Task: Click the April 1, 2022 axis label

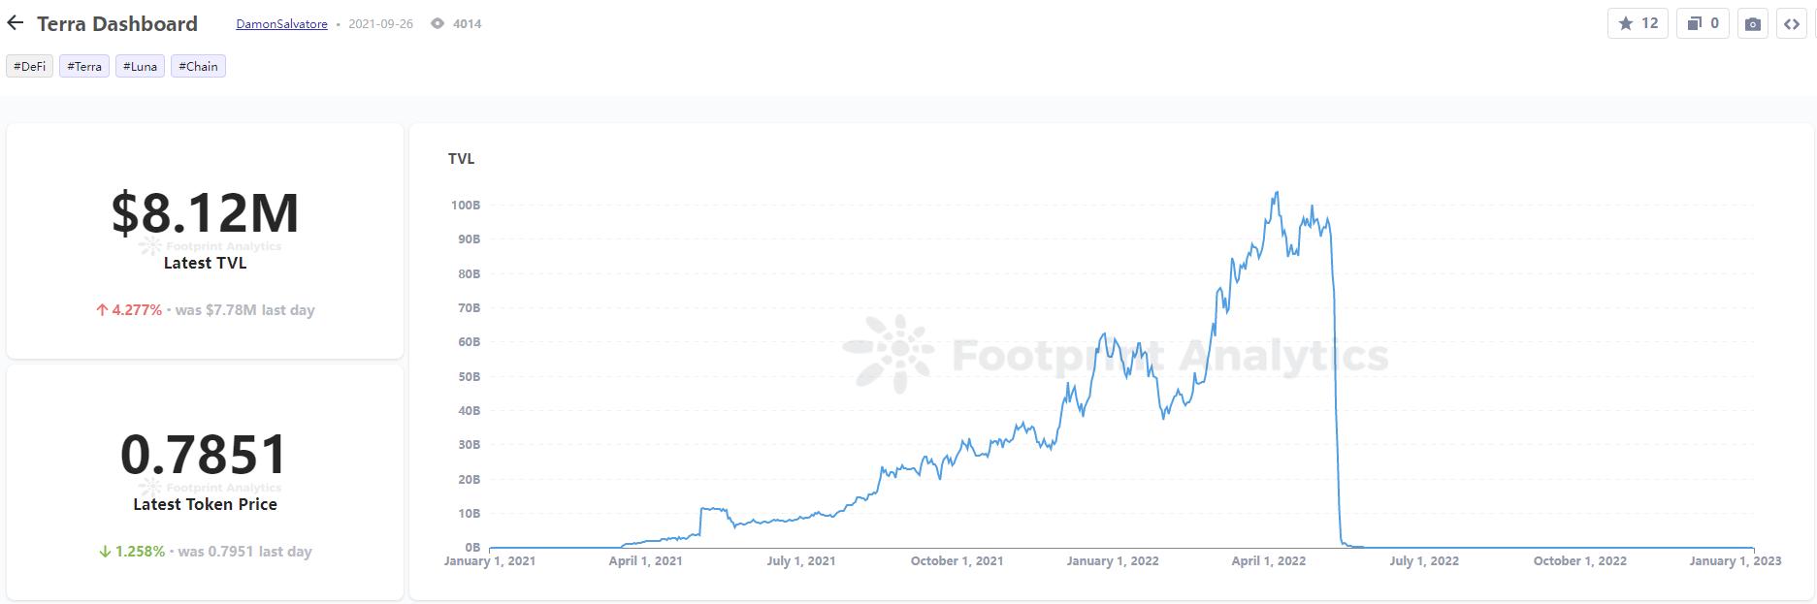Action: [x=1268, y=560]
